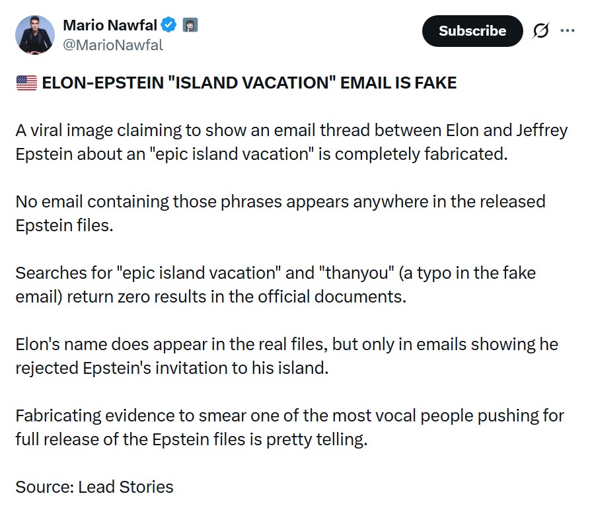Open Mario Nawfal's profile picture
The image size is (590, 506).
point(35,34)
